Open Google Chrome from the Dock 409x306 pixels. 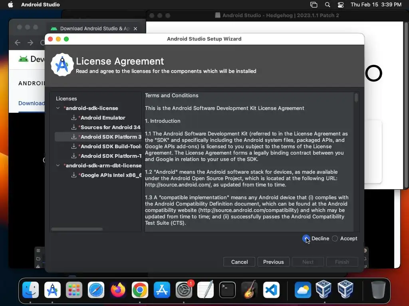[140, 290]
